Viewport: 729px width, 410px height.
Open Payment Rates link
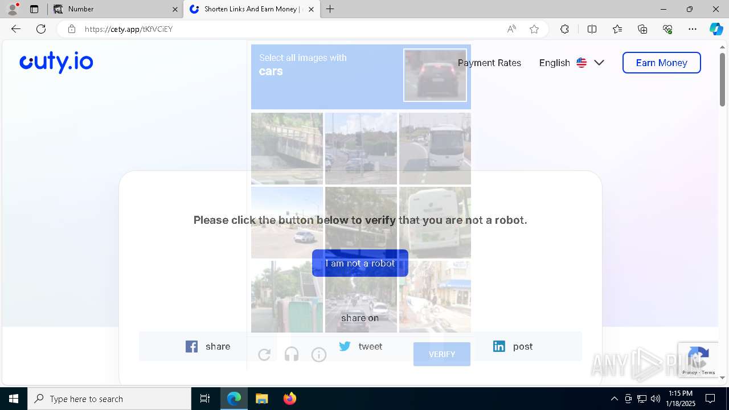489,63
